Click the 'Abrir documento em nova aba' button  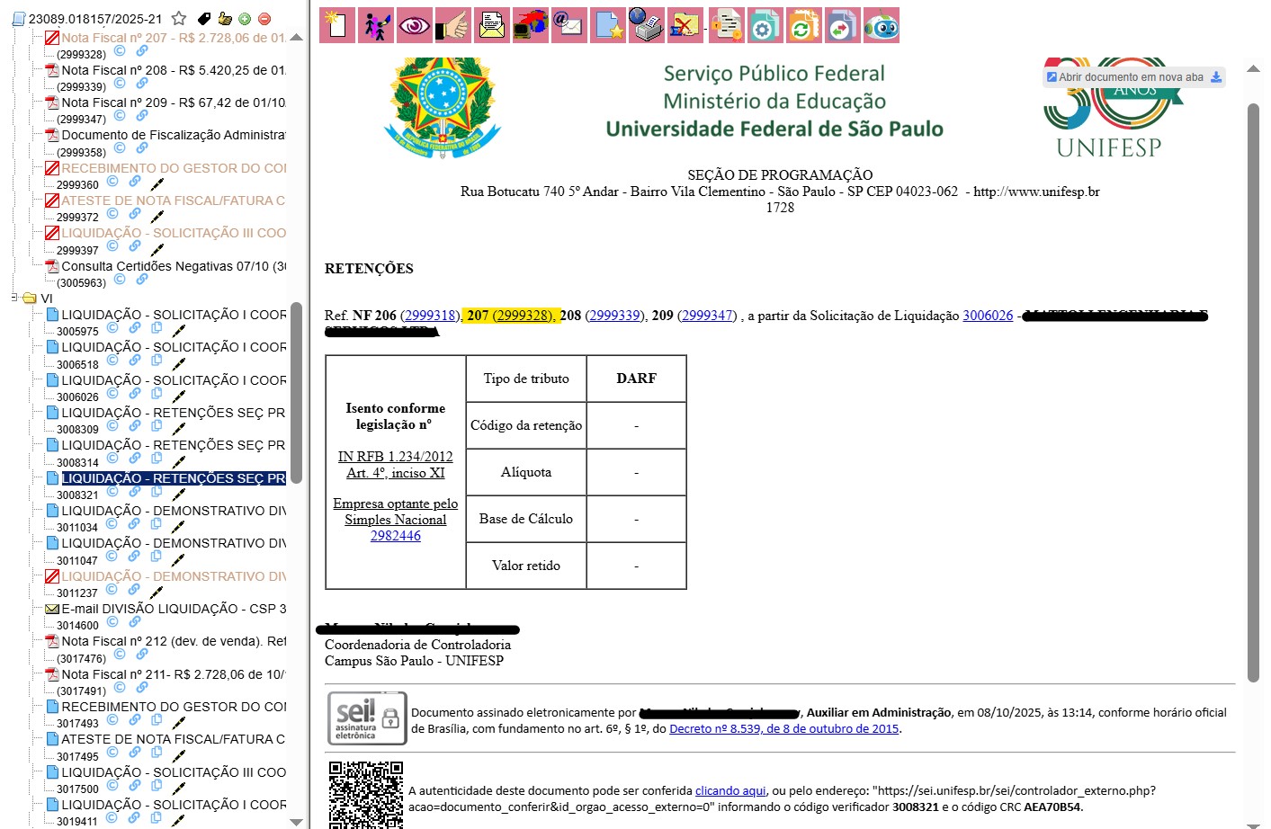1132,77
